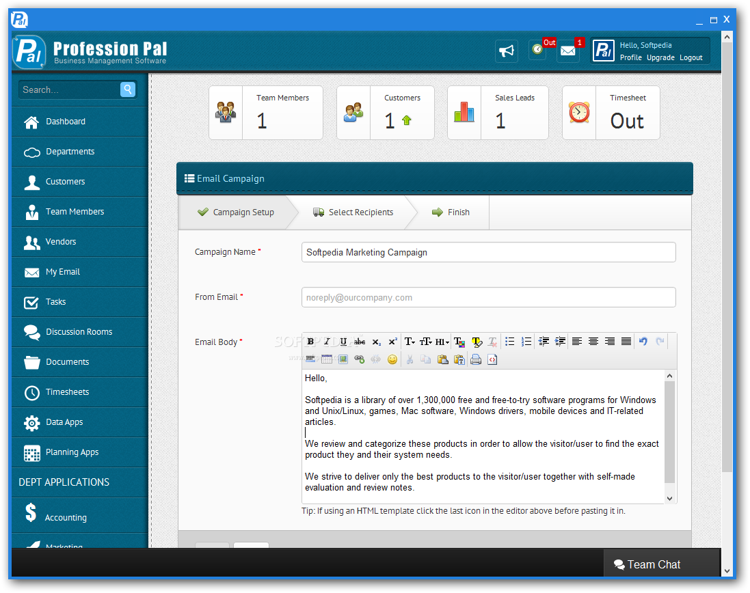Image resolution: width=750 pixels, height=593 pixels.
Task: Paste from clipboard icon
Action: click(443, 359)
